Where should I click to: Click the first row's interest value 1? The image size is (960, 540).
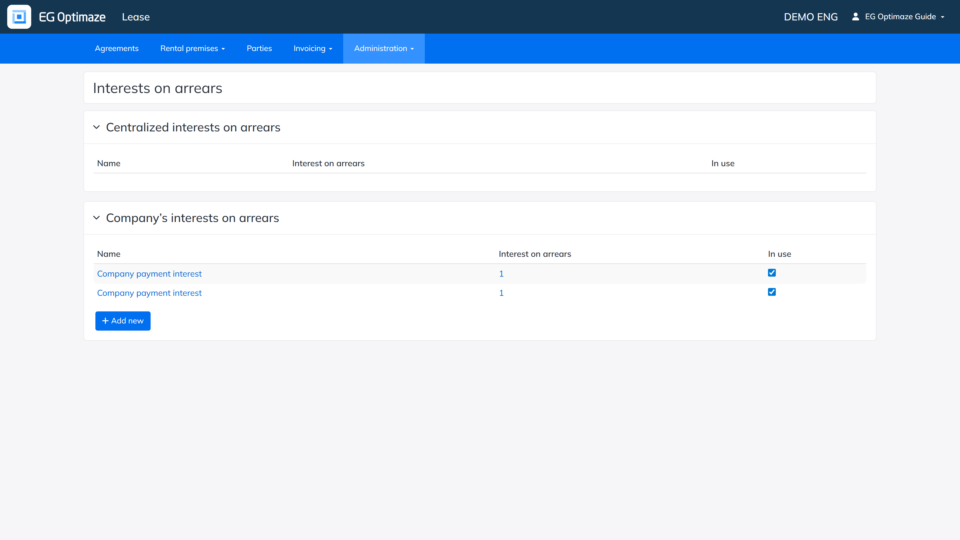[x=501, y=274]
